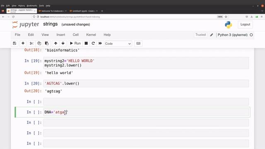265x149 pixels.
Task: Click the Jupyter logo
Action: pos(26,24)
